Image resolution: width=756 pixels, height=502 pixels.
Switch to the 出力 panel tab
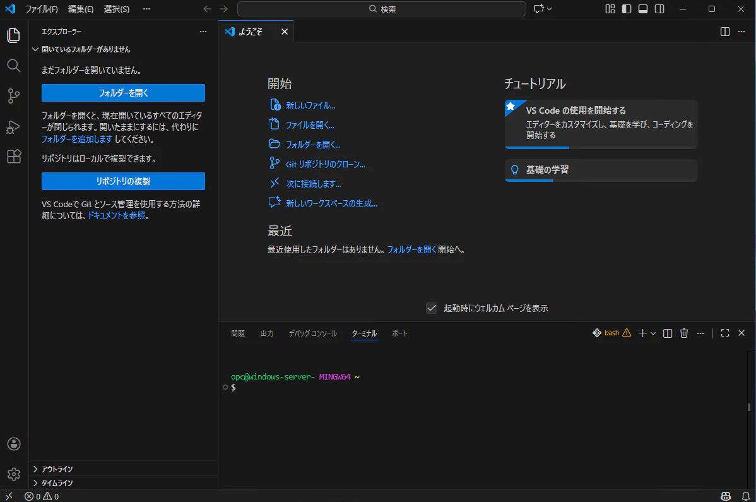point(267,333)
